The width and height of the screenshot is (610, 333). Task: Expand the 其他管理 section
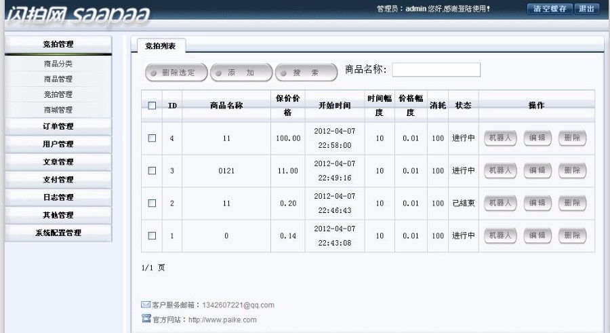pyautogui.click(x=58, y=215)
